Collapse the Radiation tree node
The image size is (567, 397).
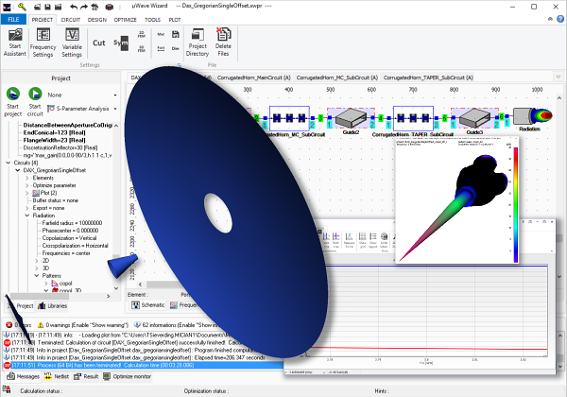click(26, 215)
